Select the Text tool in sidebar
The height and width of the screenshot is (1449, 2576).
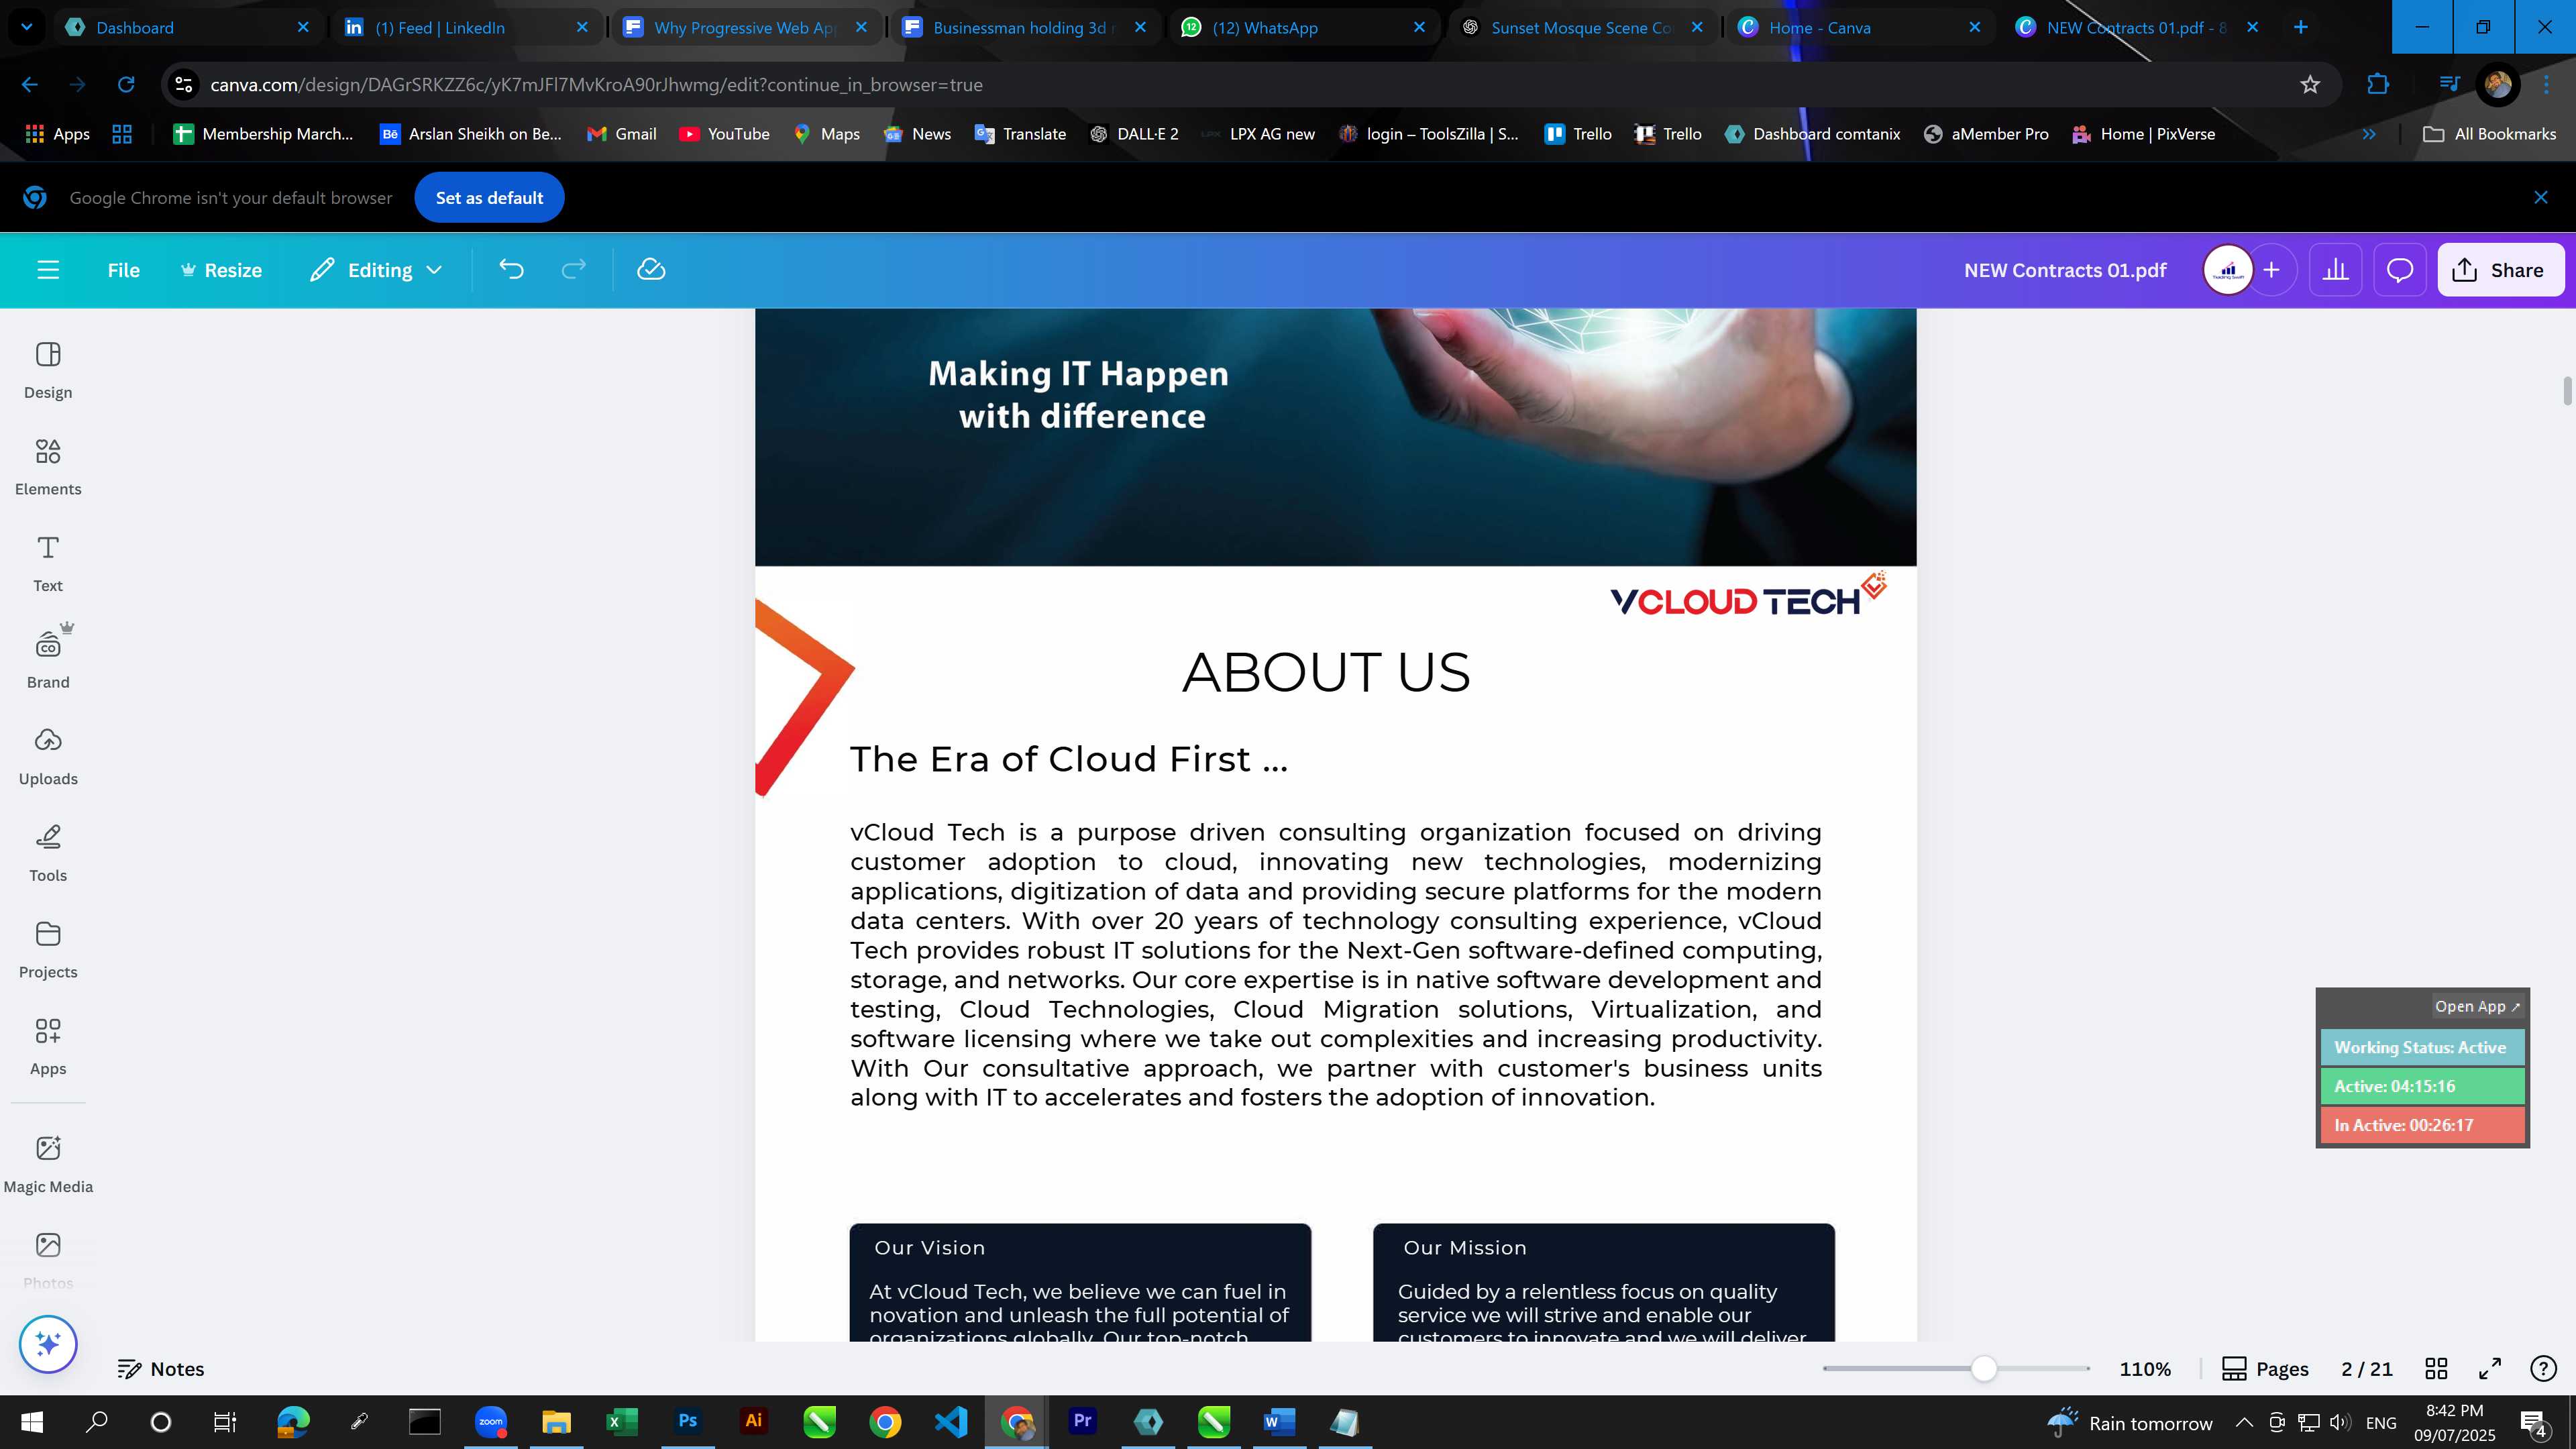(x=48, y=564)
